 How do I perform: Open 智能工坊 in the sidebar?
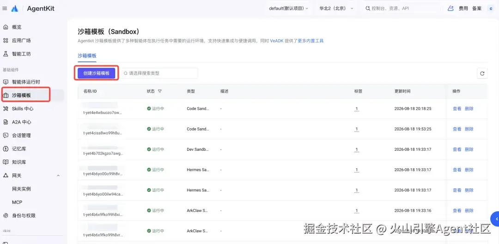pos(21,54)
